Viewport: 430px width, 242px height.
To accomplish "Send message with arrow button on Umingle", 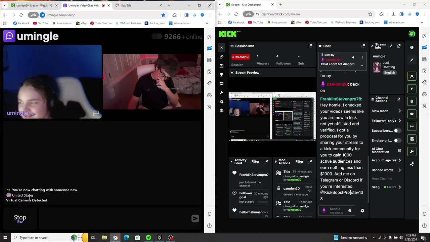I will pos(195,218).
